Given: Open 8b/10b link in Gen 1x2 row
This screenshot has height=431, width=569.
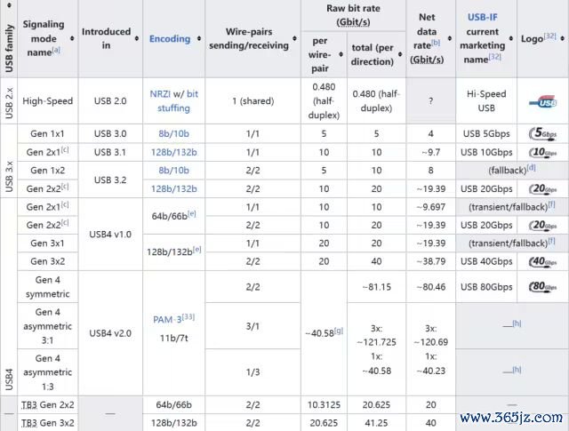Looking at the screenshot, I should [x=173, y=171].
